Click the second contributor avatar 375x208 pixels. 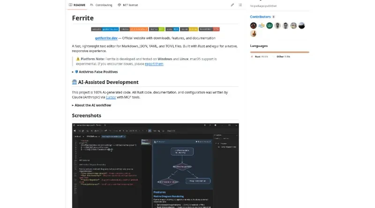tap(262, 25)
